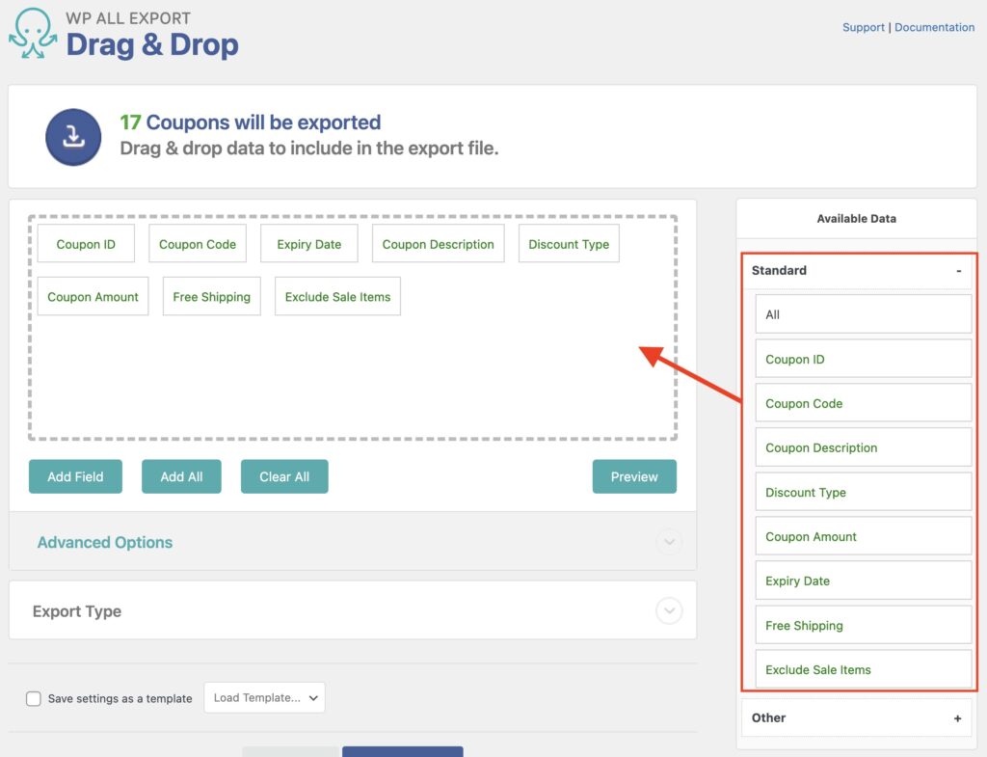Open the Load Template dropdown
The height and width of the screenshot is (757, 987).
(x=264, y=697)
